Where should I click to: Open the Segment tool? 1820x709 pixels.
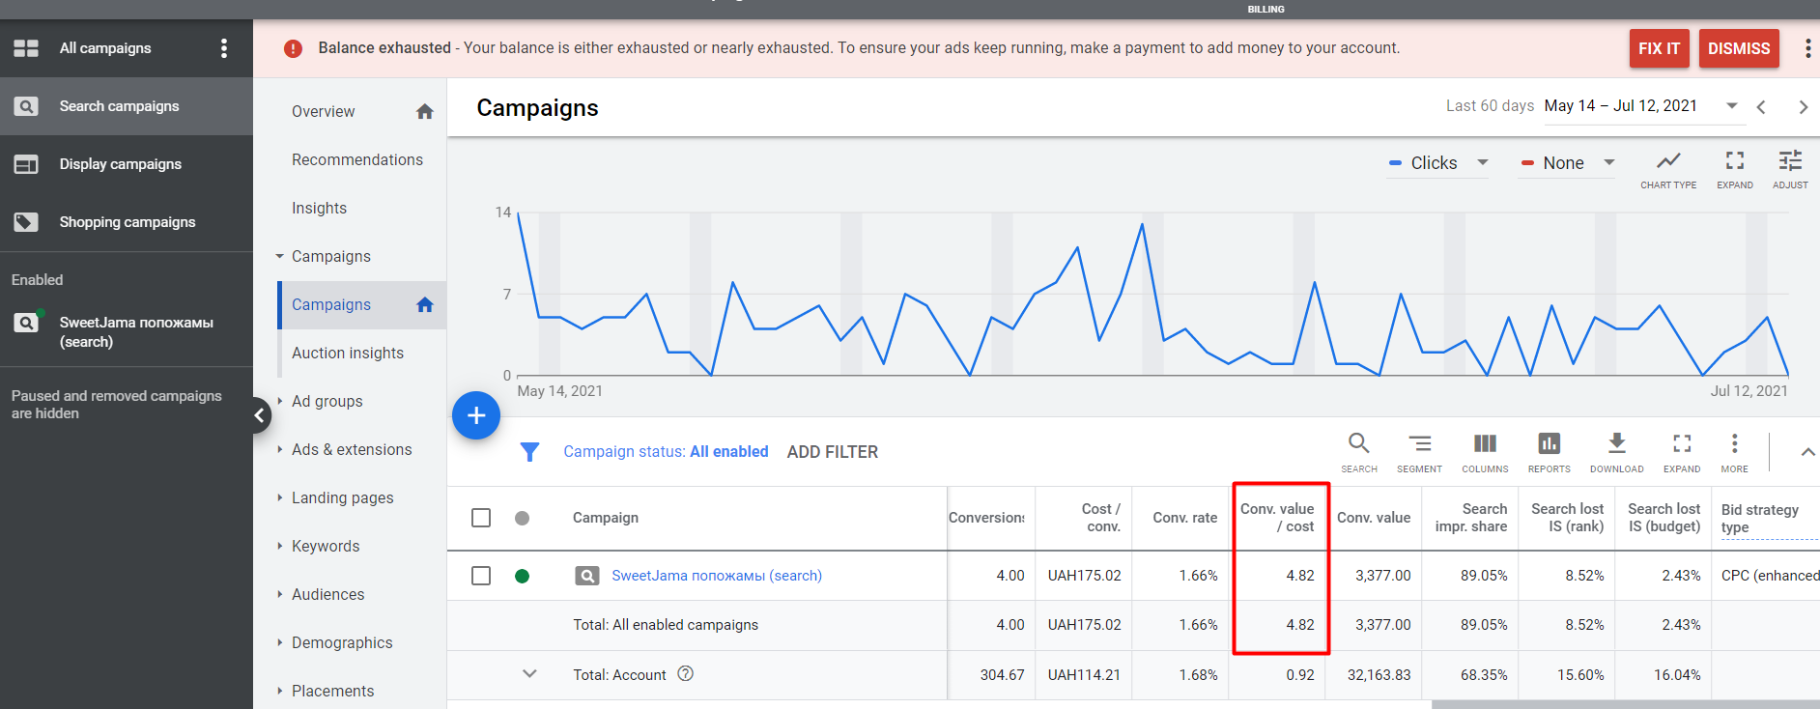1419,444
